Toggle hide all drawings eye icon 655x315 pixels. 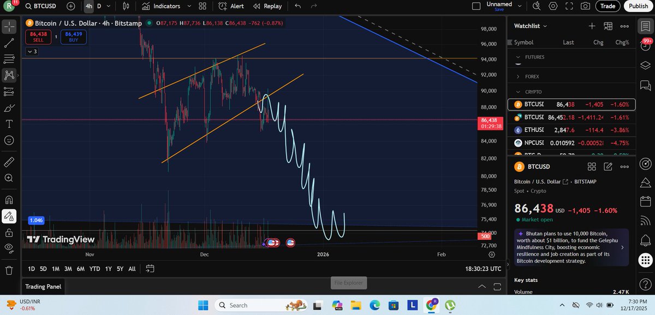pyautogui.click(x=9, y=248)
